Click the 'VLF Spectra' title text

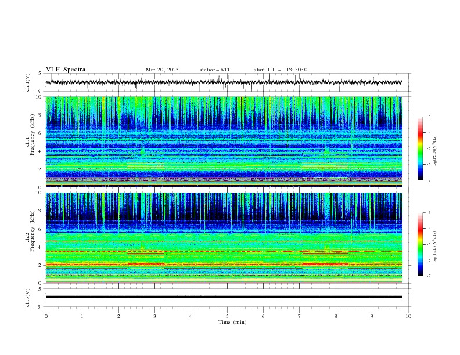tap(66, 70)
